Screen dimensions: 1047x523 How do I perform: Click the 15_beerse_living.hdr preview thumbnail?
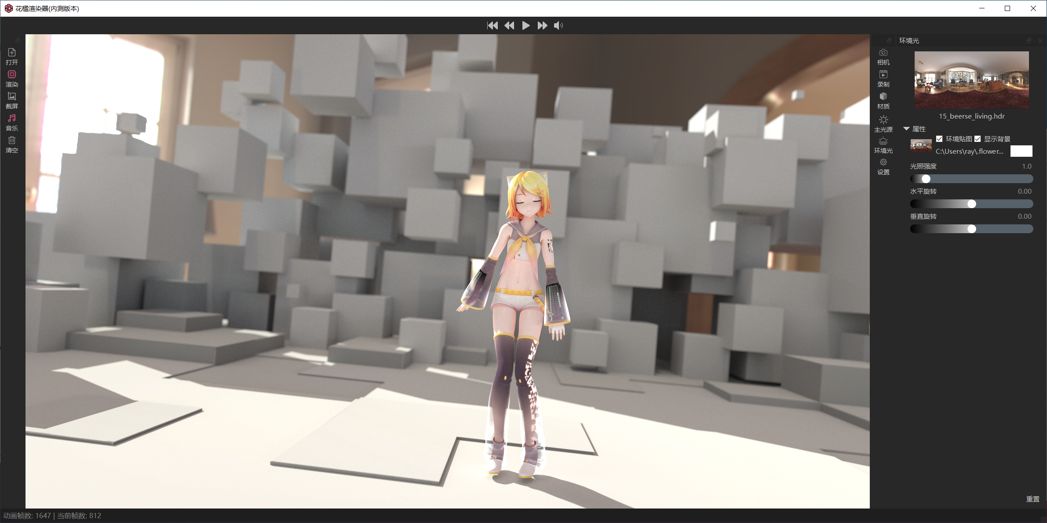click(971, 79)
